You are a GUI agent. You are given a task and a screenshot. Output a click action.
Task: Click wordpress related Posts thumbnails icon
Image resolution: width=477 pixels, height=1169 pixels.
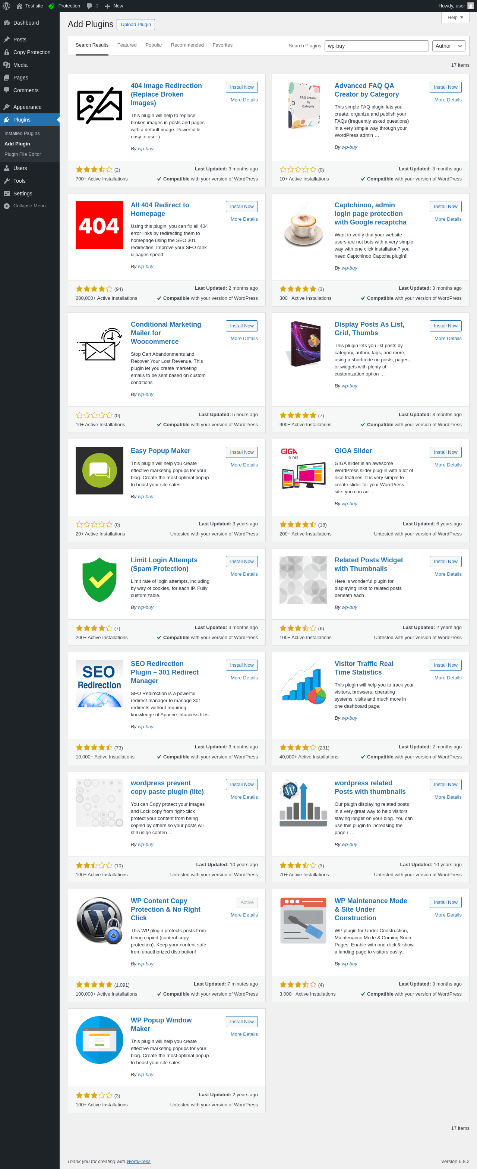303,803
